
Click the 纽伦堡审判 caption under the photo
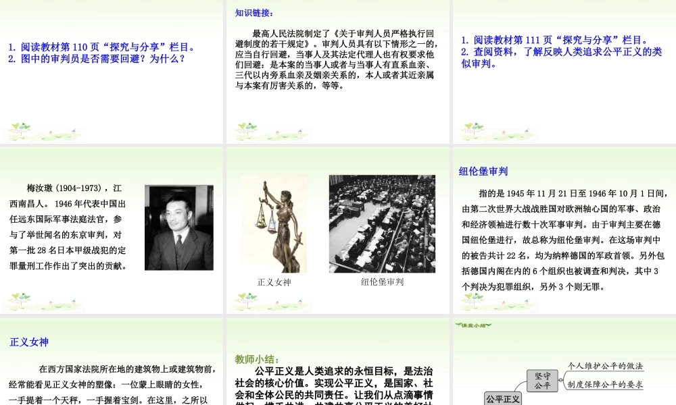point(382,281)
